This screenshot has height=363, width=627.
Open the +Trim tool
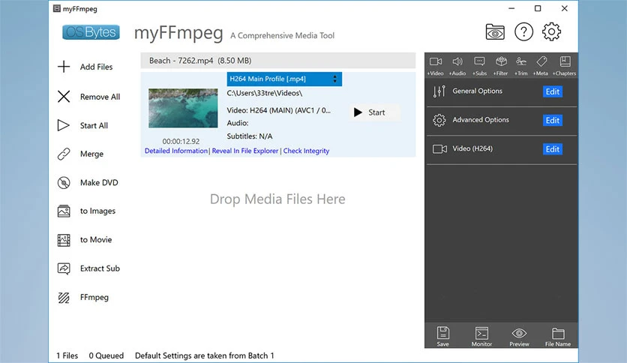click(x=521, y=65)
